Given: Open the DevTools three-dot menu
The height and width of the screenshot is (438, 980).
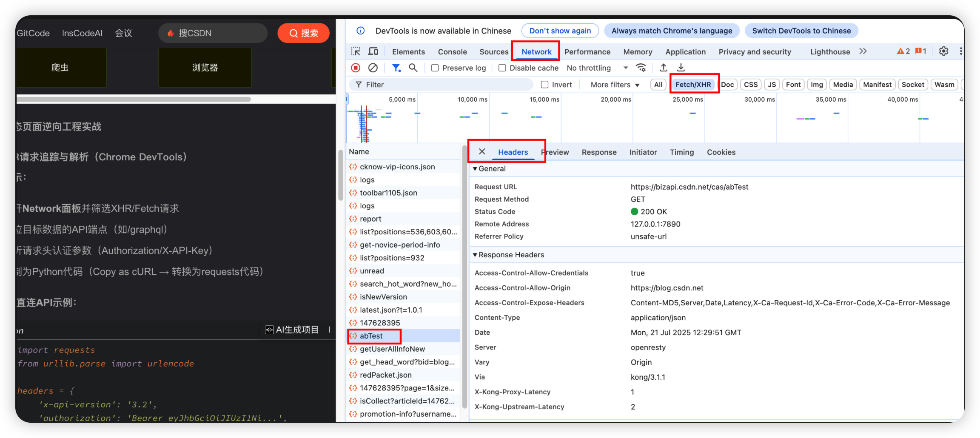Looking at the screenshot, I should click(x=961, y=51).
